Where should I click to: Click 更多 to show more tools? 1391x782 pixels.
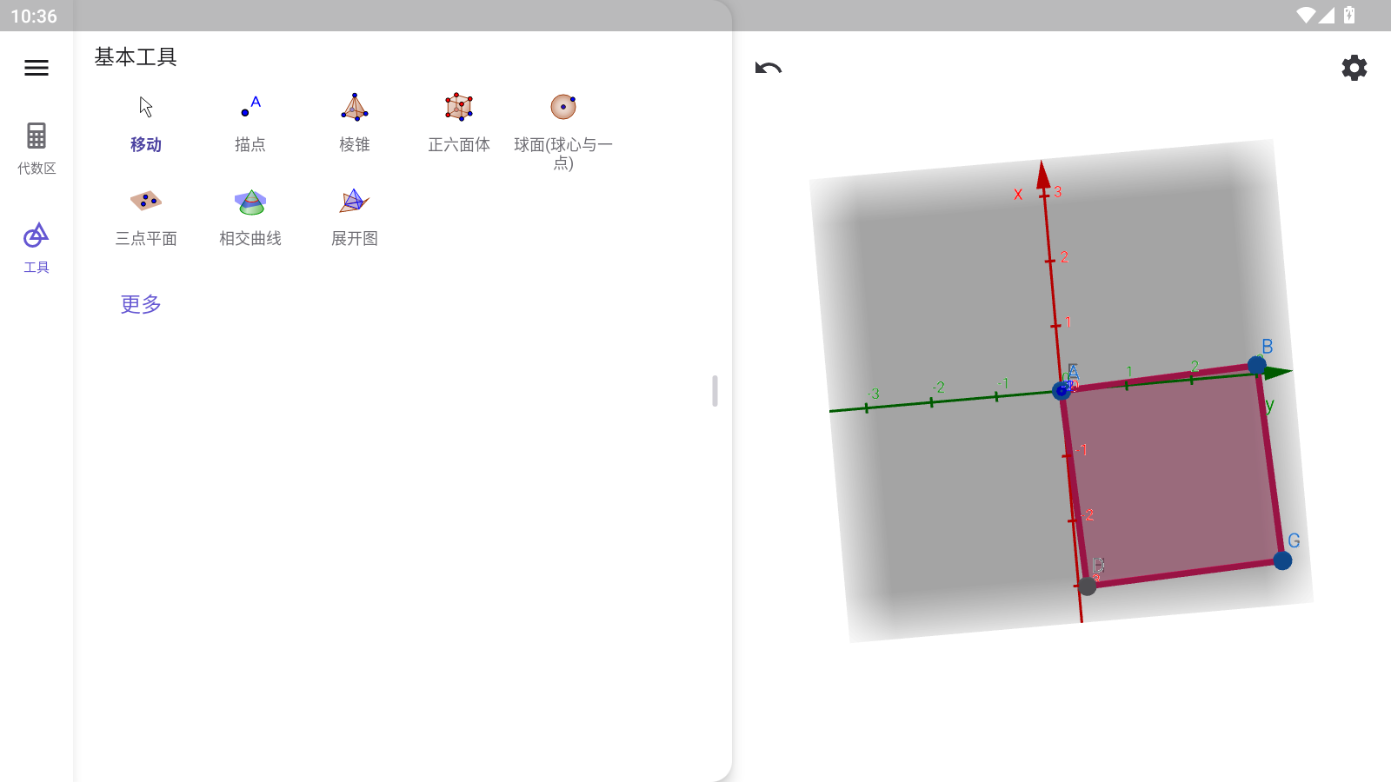click(x=141, y=304)
